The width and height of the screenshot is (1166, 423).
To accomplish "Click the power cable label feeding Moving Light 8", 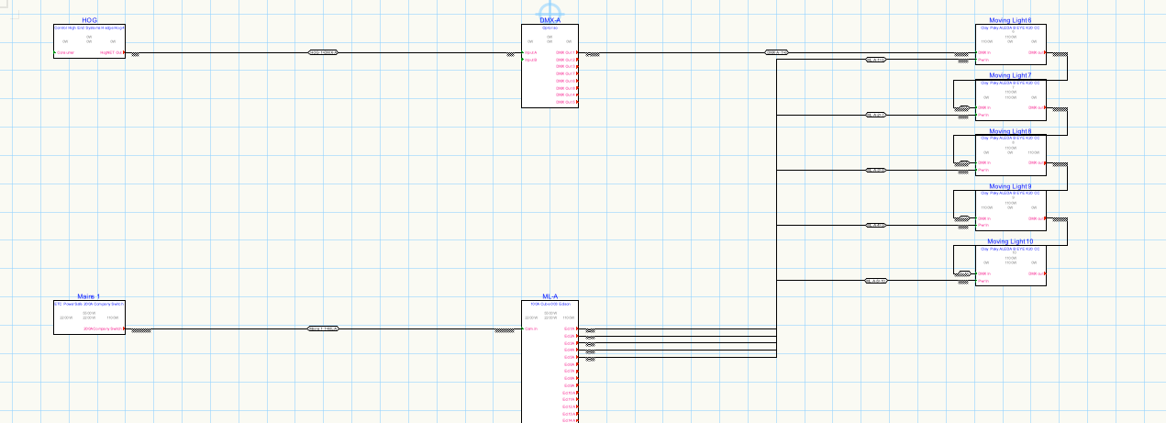I will tap(875, 170).
